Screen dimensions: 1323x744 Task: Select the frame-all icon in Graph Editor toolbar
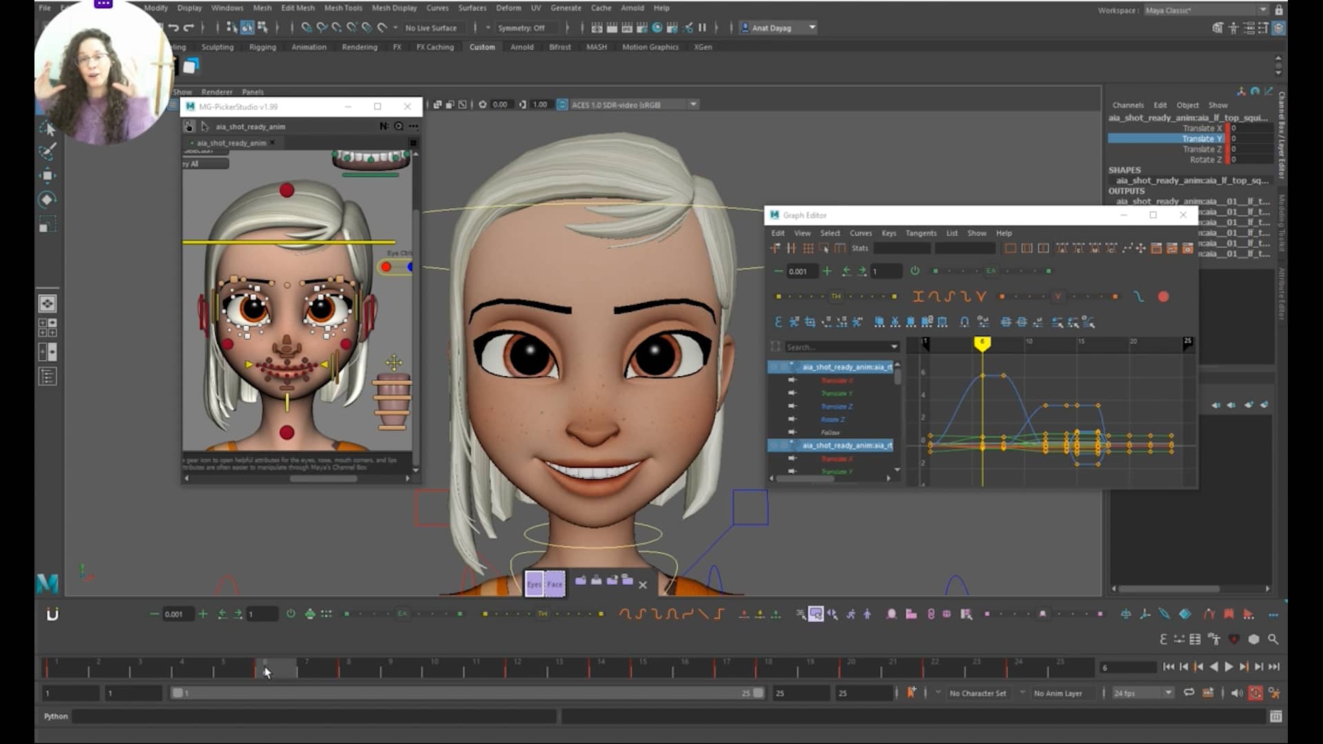coord(1012,248)
